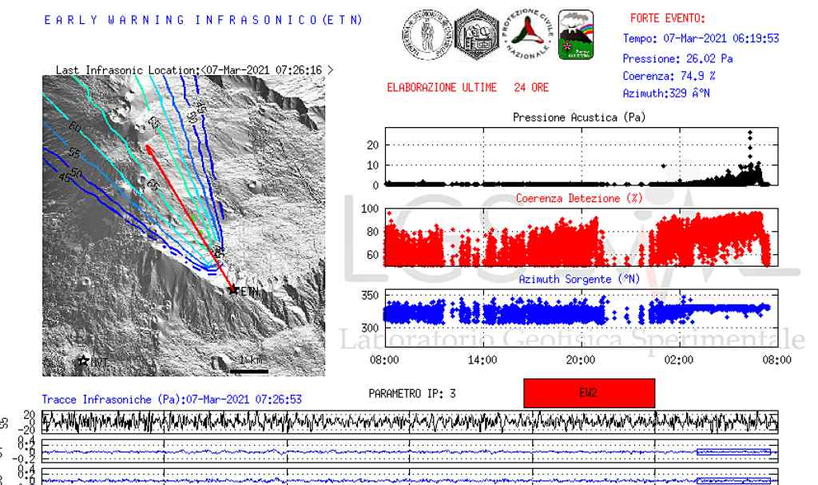Click the Pressione Acustica (Pa) chart title
818x485 pixels.
click(579, 117)
